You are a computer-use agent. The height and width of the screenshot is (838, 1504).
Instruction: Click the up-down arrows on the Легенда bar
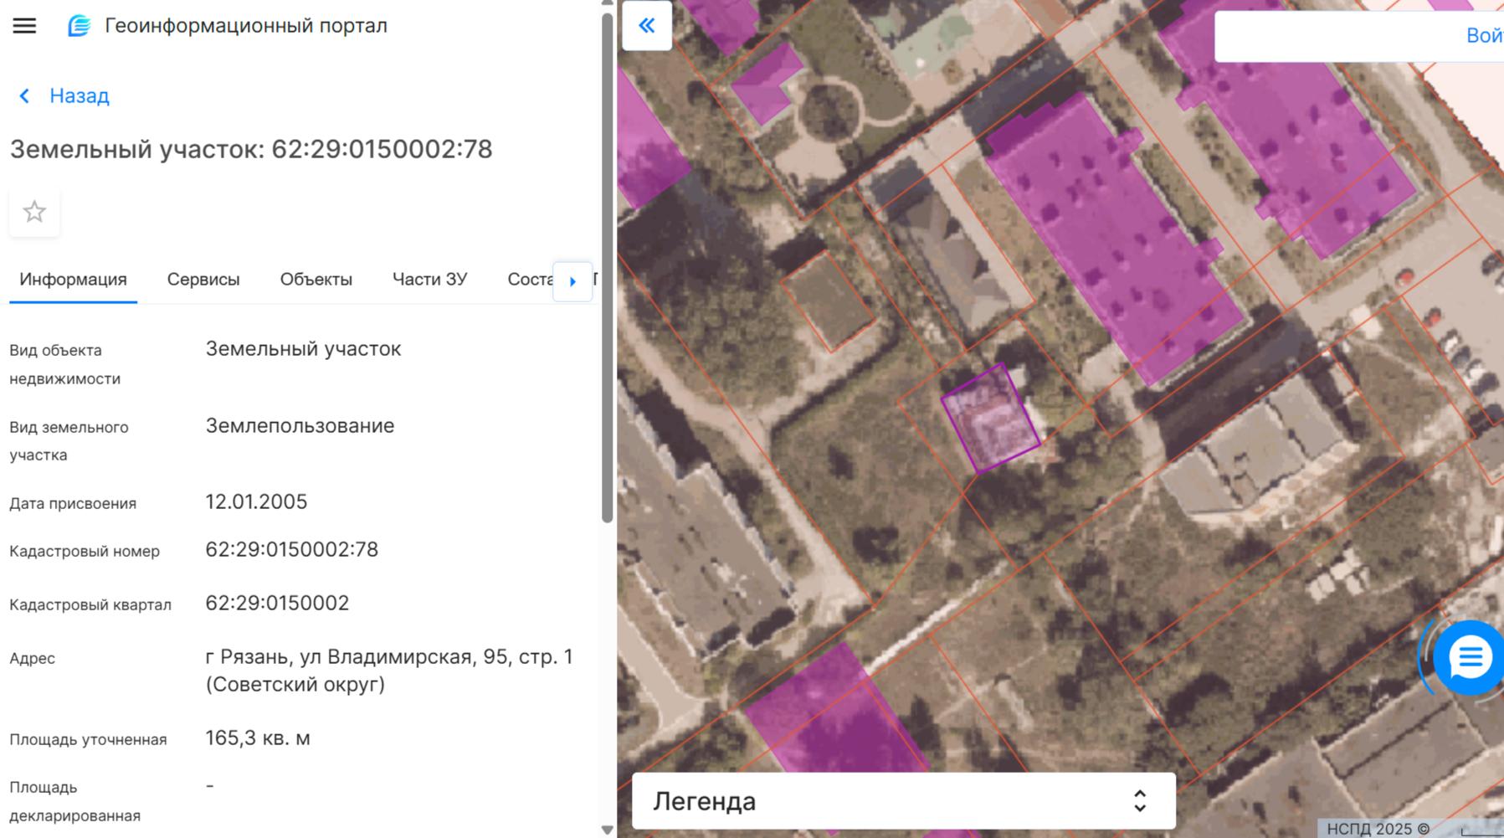1139,801
